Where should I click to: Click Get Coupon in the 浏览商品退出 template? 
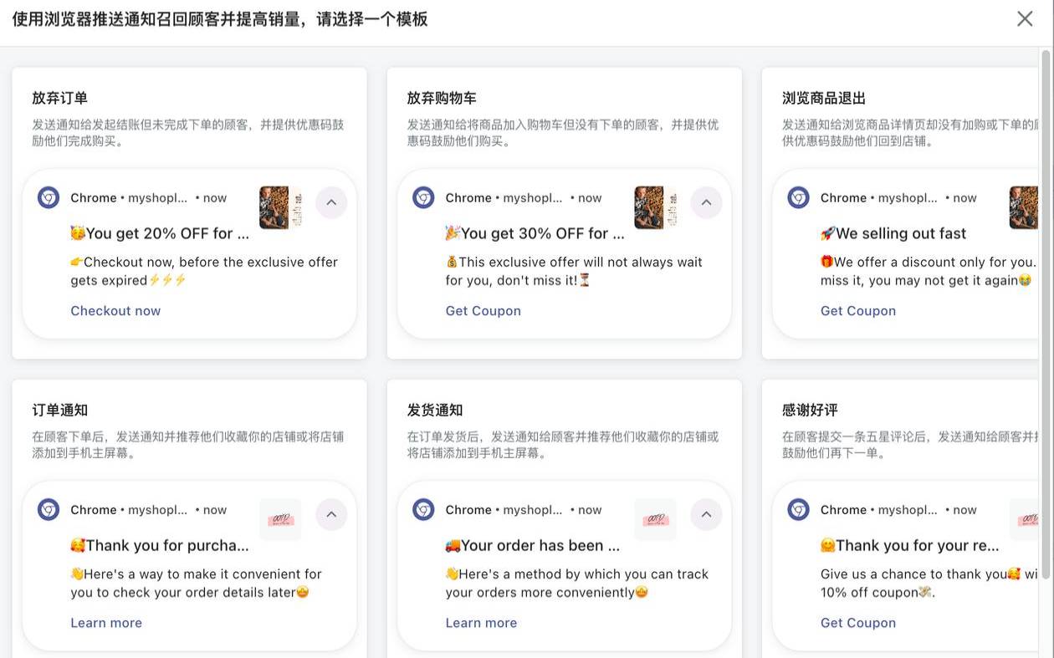(857, 310)
